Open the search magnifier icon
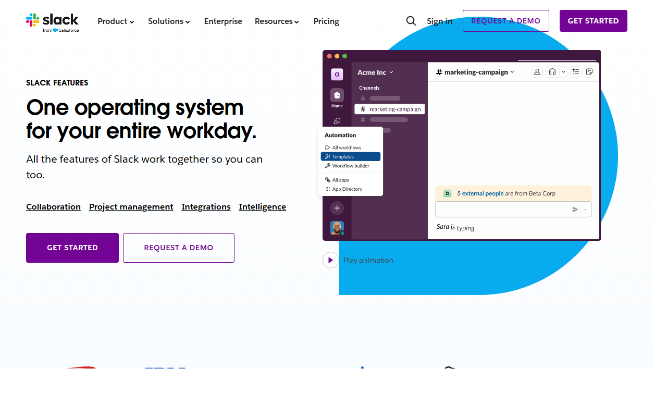 411,21
